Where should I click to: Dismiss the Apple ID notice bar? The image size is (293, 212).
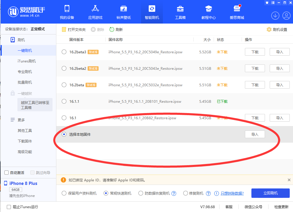pyautogui.click(x=289, y=180)
